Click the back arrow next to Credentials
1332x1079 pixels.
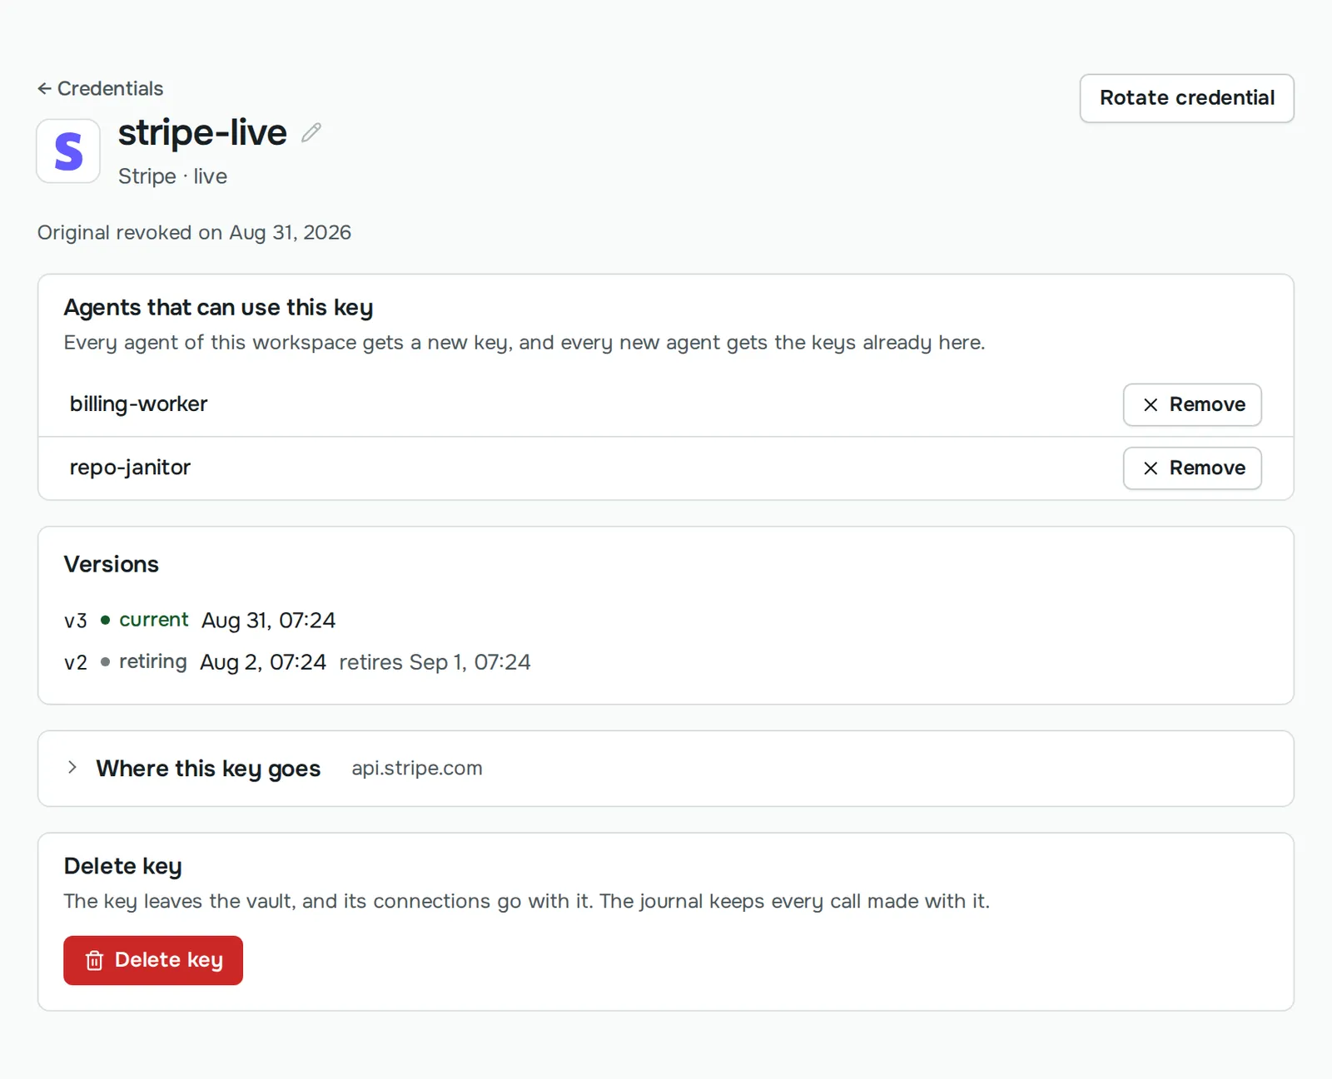pos(44,88)
